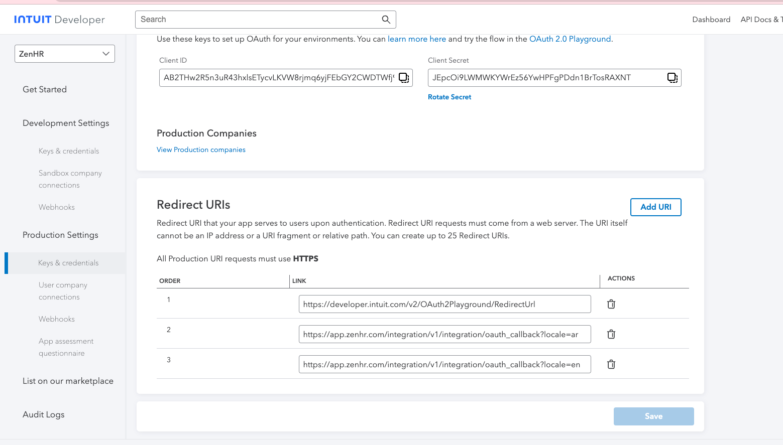Screen dimensions: 783x445
Task: Click the Add URI button
Action: (656, 207)
